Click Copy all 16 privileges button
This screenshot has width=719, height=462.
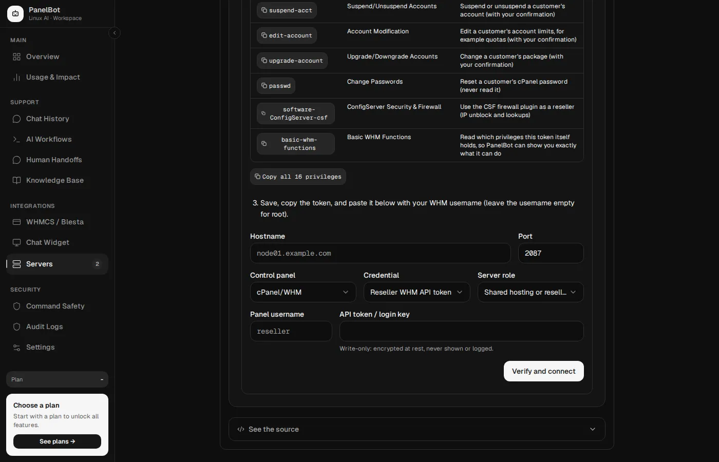[x=298, y=177]
